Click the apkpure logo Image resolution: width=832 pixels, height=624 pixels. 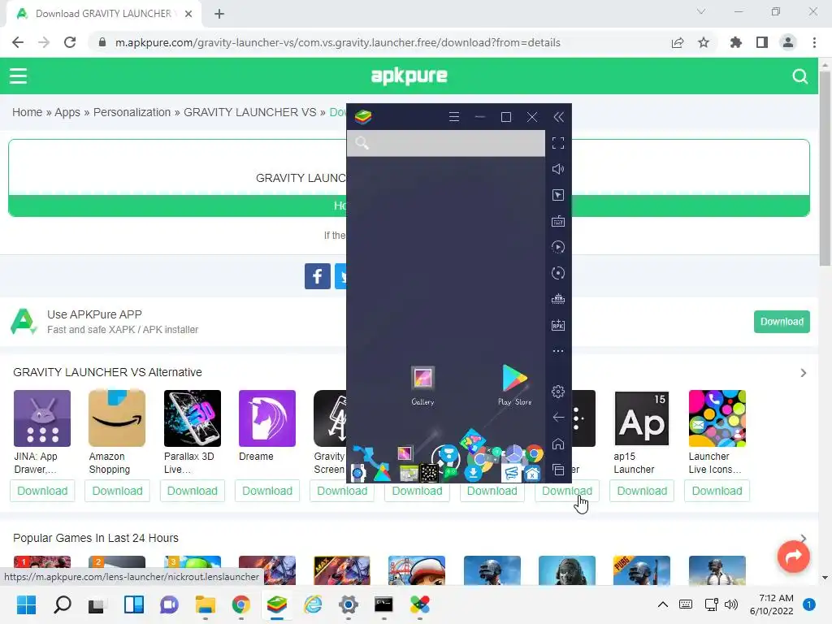409,76
